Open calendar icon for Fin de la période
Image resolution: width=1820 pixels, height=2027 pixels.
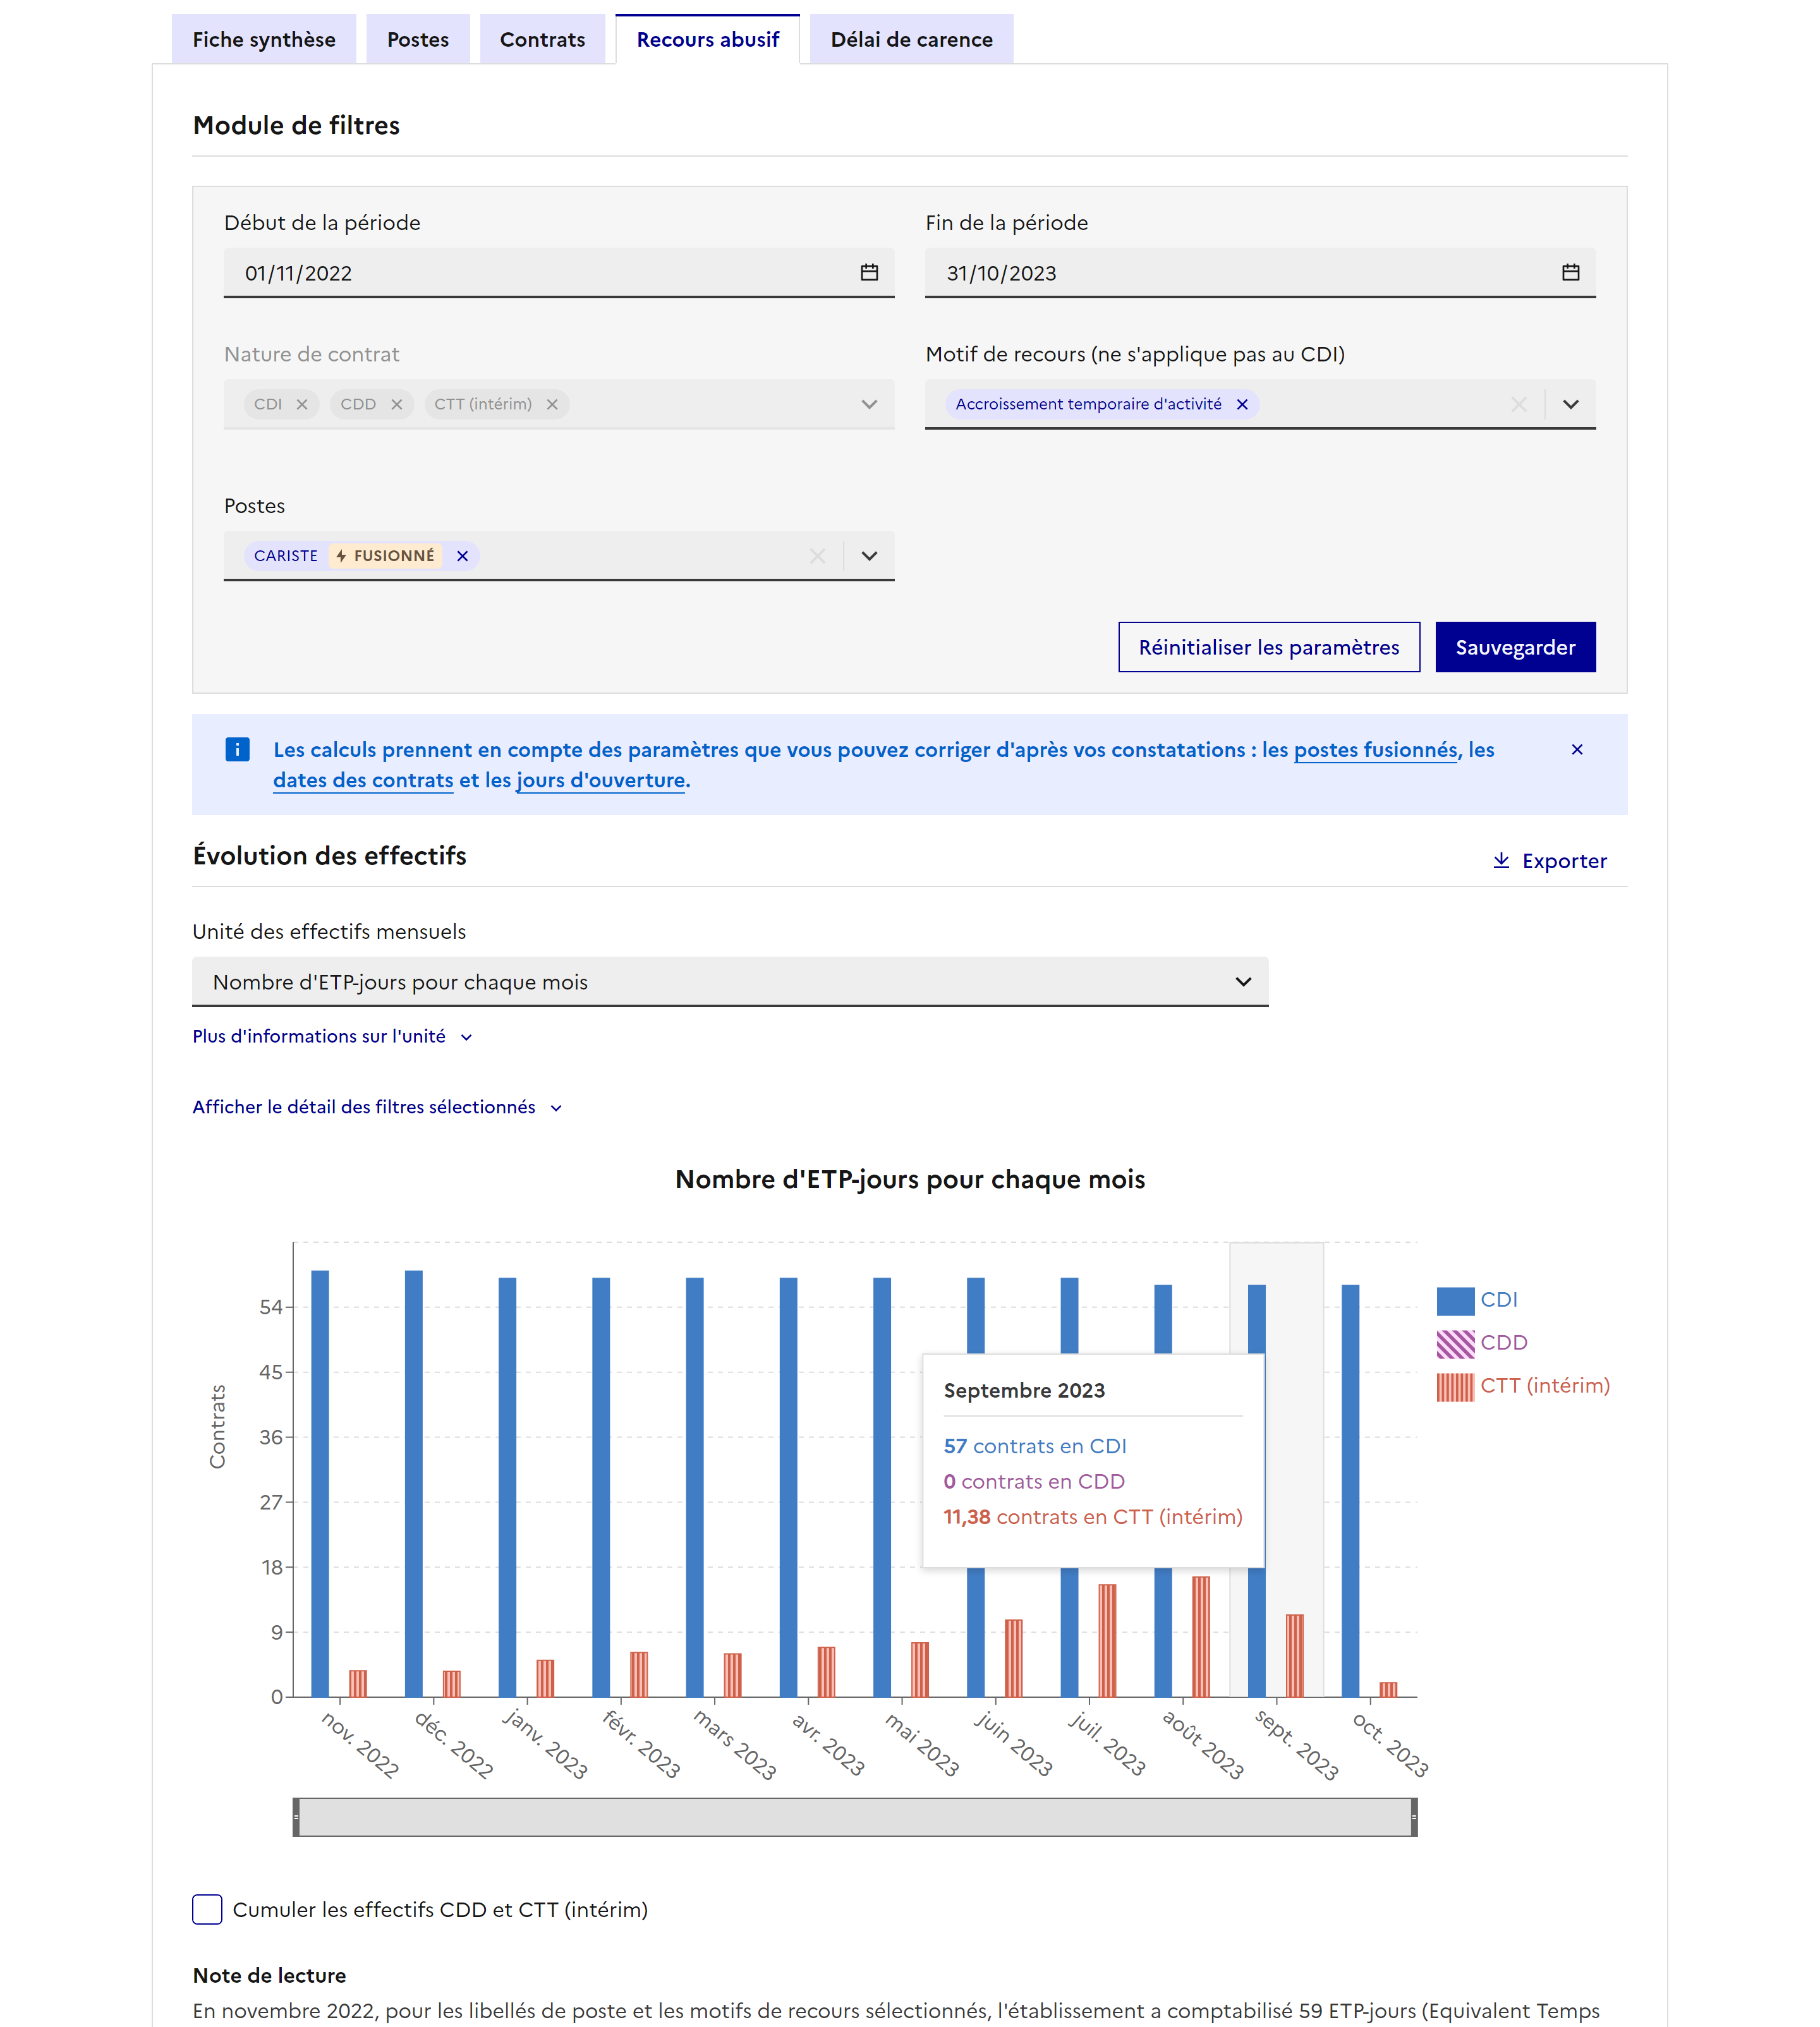pos(1570,272)
